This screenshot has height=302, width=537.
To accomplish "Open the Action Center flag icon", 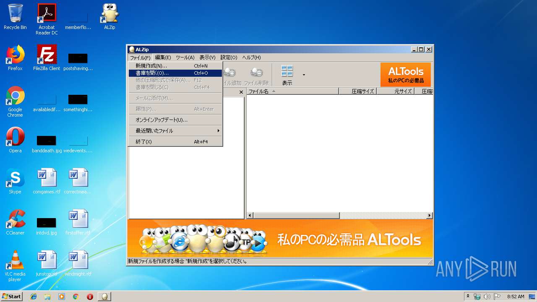I will [x=497, y=297].
